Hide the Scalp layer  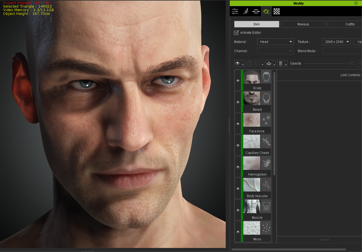(x=238, y=80)
